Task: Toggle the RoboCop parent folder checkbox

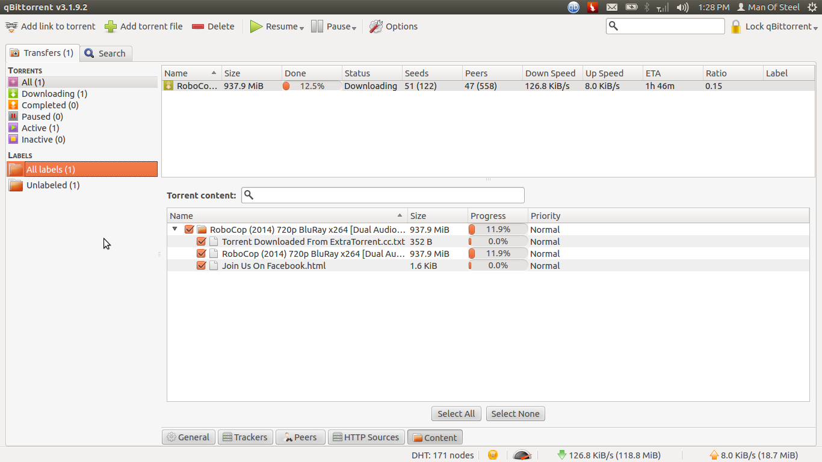Action: 189,229
